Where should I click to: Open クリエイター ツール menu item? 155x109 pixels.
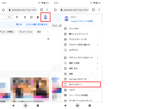click(x=81, y=39)
